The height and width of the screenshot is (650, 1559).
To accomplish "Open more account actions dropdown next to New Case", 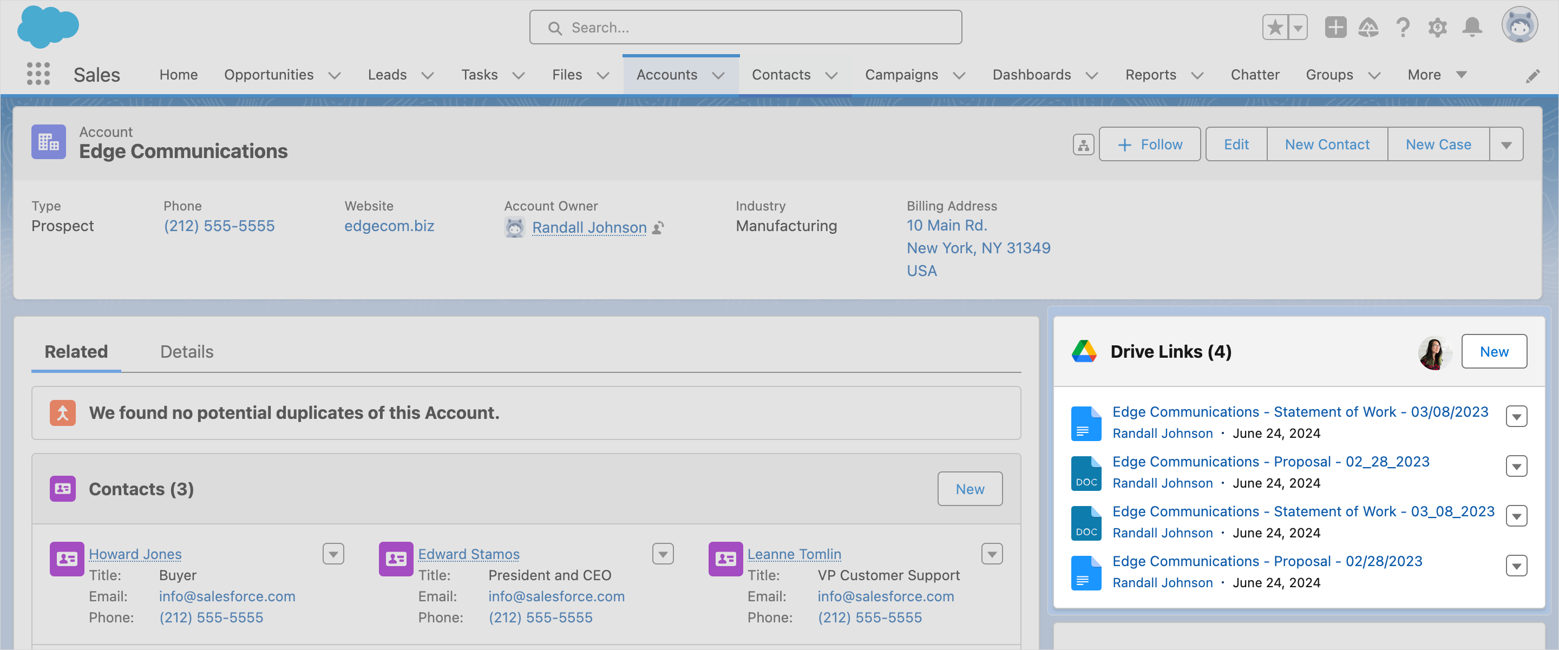I will point(1506,145).
